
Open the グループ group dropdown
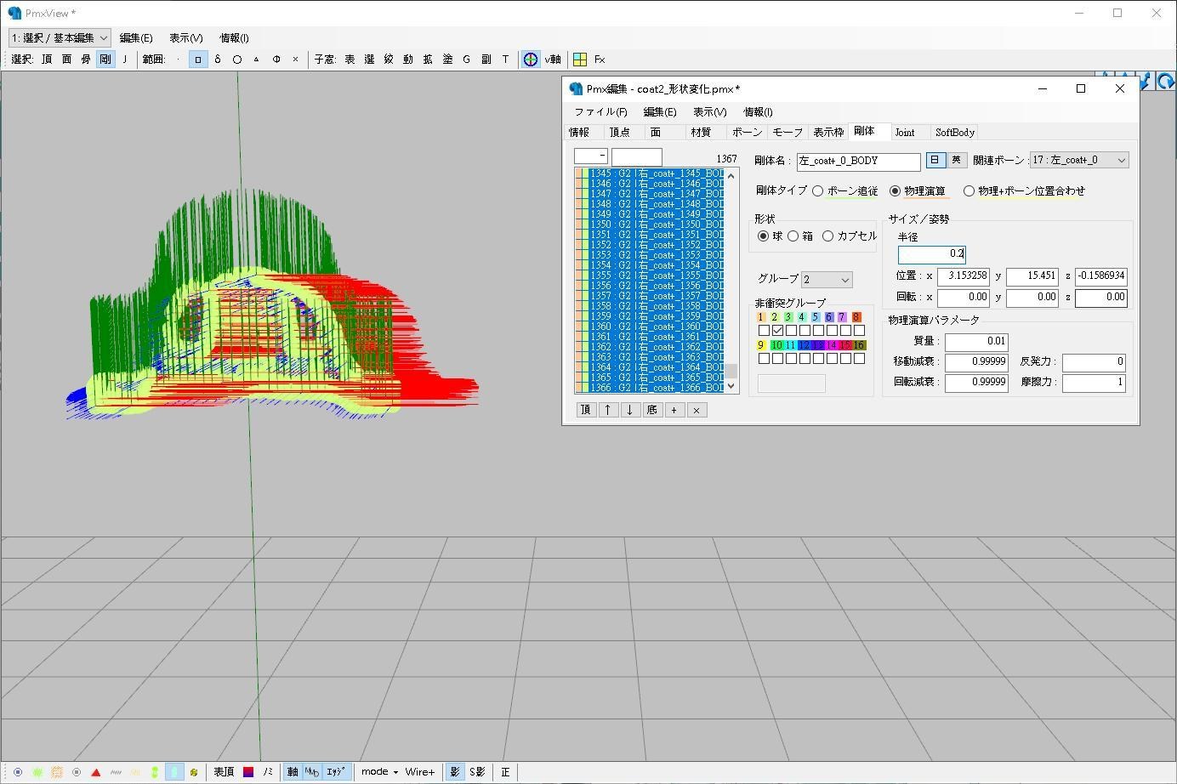827,280
